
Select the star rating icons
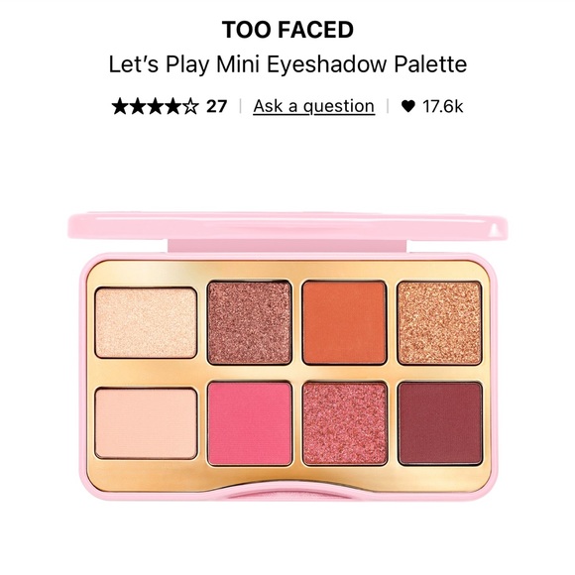(x=155, y=106)
